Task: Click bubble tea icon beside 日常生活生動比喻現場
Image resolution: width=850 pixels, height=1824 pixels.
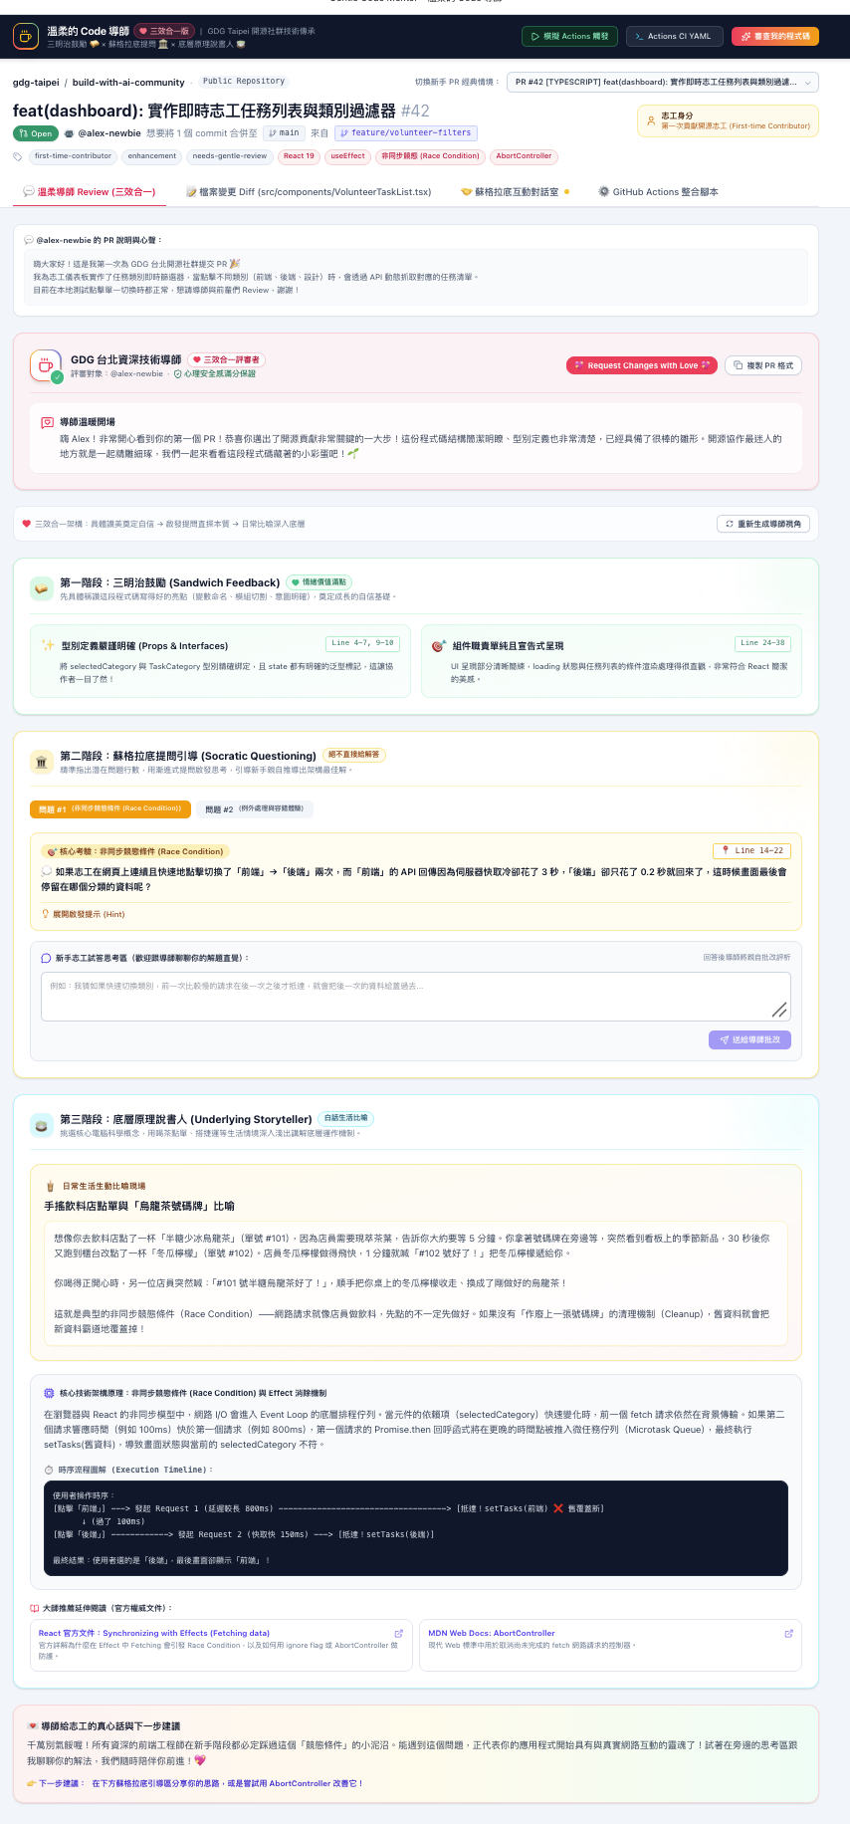Action: click(51, 1186)
